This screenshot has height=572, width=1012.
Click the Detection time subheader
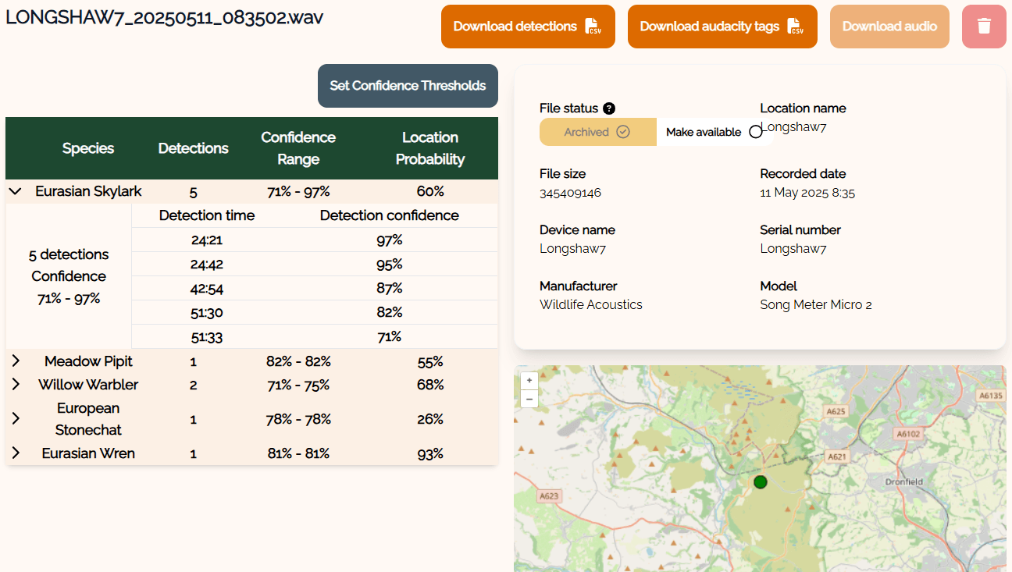coord(207,215)
